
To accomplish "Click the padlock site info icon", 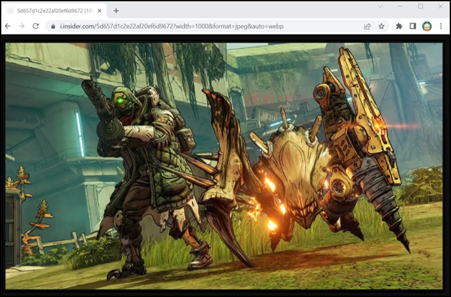I will click(53, 26).
